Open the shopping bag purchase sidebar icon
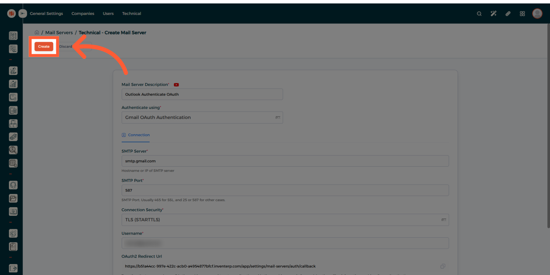 13,97
